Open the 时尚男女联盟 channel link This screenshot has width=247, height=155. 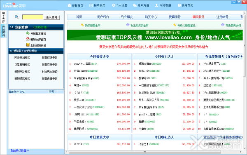point(50,72)
